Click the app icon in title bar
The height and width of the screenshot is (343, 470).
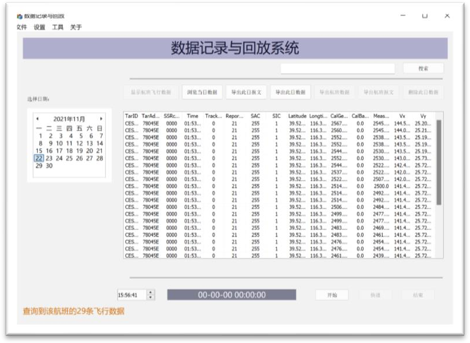19,16
